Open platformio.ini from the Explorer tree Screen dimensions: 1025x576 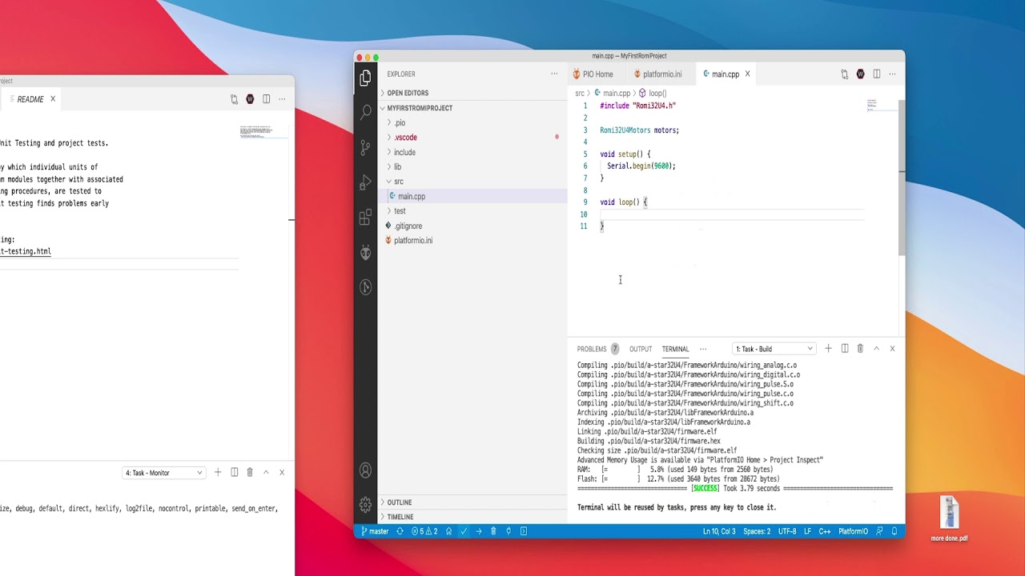413,241
